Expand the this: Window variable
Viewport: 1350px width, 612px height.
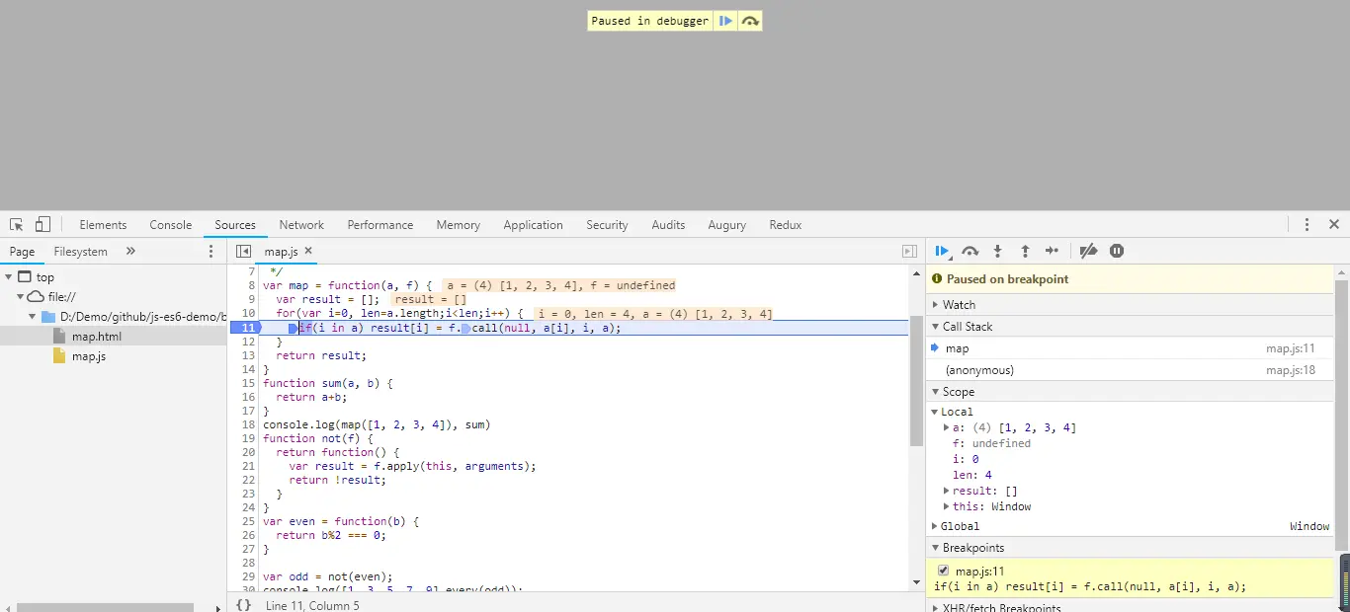pos(947,506)
